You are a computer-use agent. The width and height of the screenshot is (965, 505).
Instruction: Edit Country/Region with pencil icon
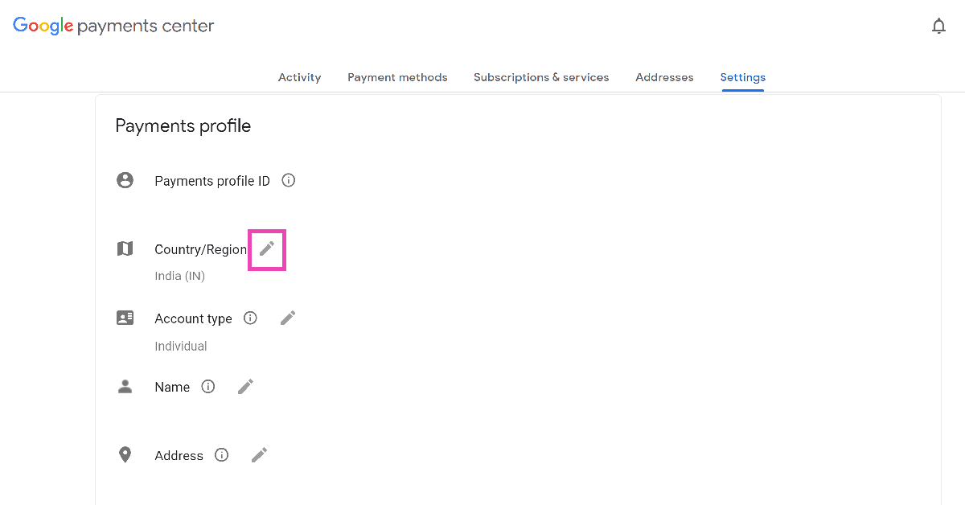coord(267,249)
